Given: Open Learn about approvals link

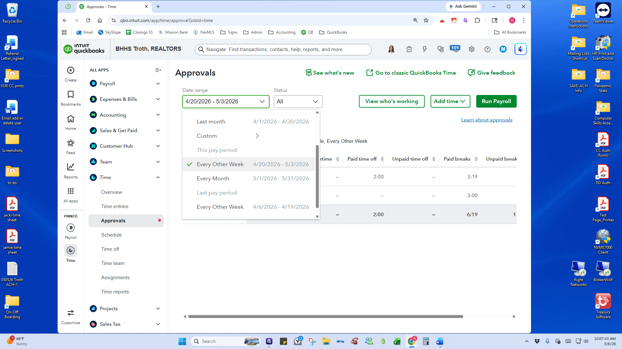Looking at the screenshot, I should coord(487,120).
